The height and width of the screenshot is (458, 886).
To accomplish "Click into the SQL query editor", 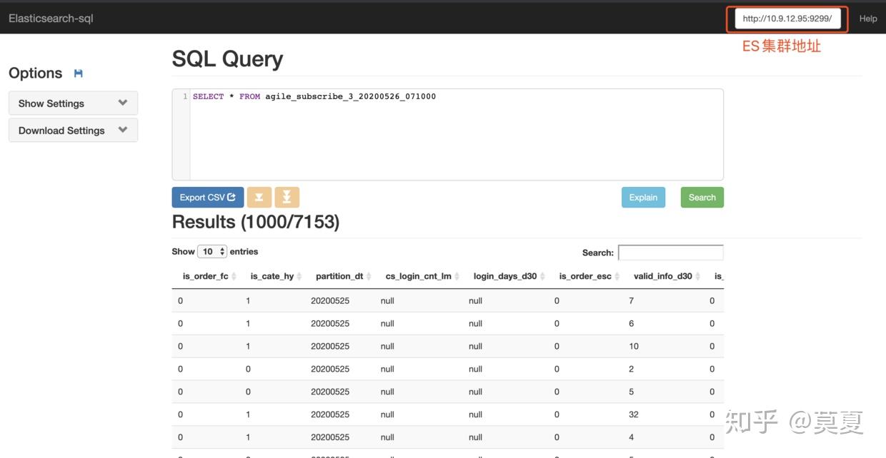I will [456, 134].
